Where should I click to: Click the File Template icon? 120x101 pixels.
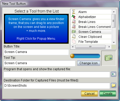[74, 41]
